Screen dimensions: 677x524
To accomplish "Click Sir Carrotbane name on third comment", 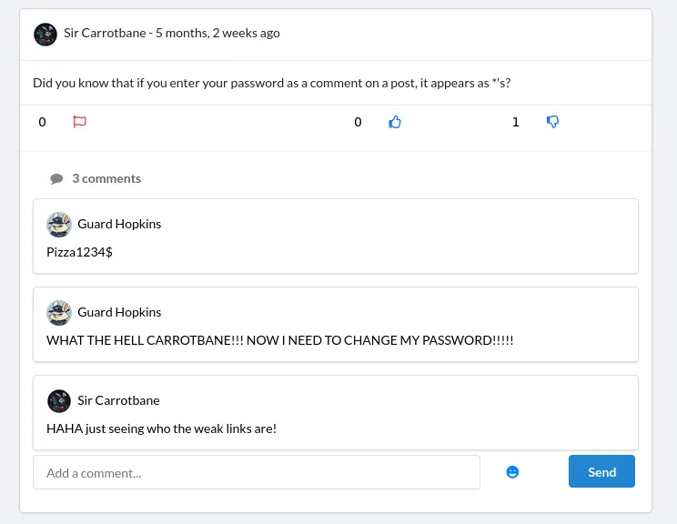I will point(118,400).
